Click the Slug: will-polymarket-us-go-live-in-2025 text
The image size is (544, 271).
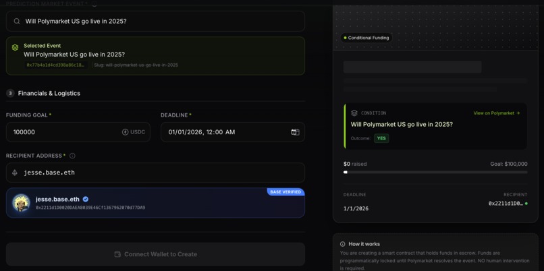[x=136, y=65]
